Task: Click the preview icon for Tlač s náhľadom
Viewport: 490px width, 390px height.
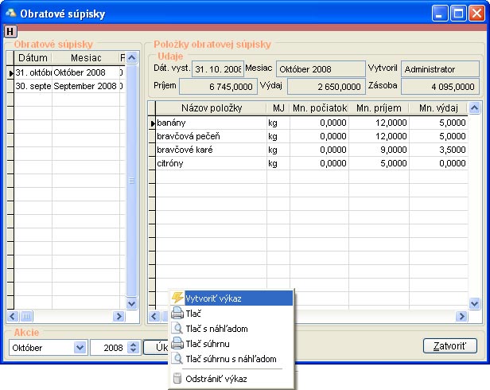Action: click(177, 329)
